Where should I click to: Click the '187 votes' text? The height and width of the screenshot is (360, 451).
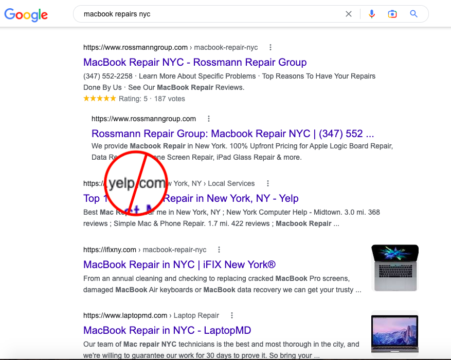[169, 99]
